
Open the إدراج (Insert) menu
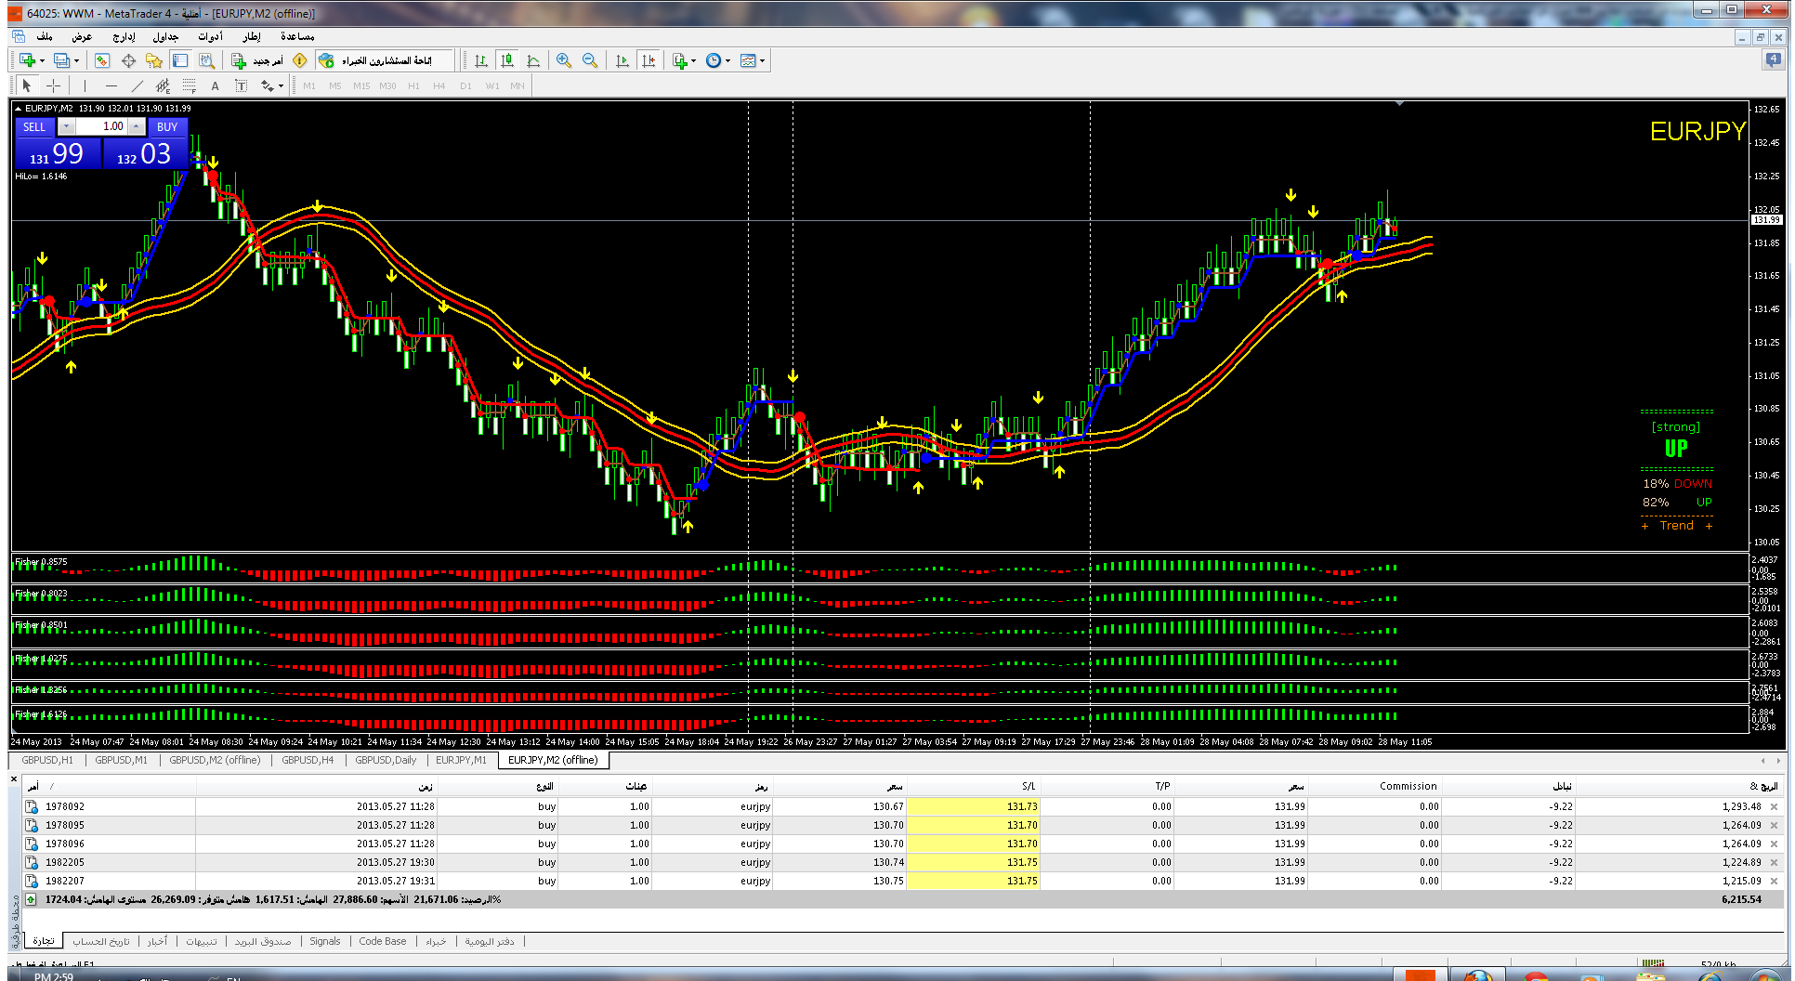coord(124,36)
